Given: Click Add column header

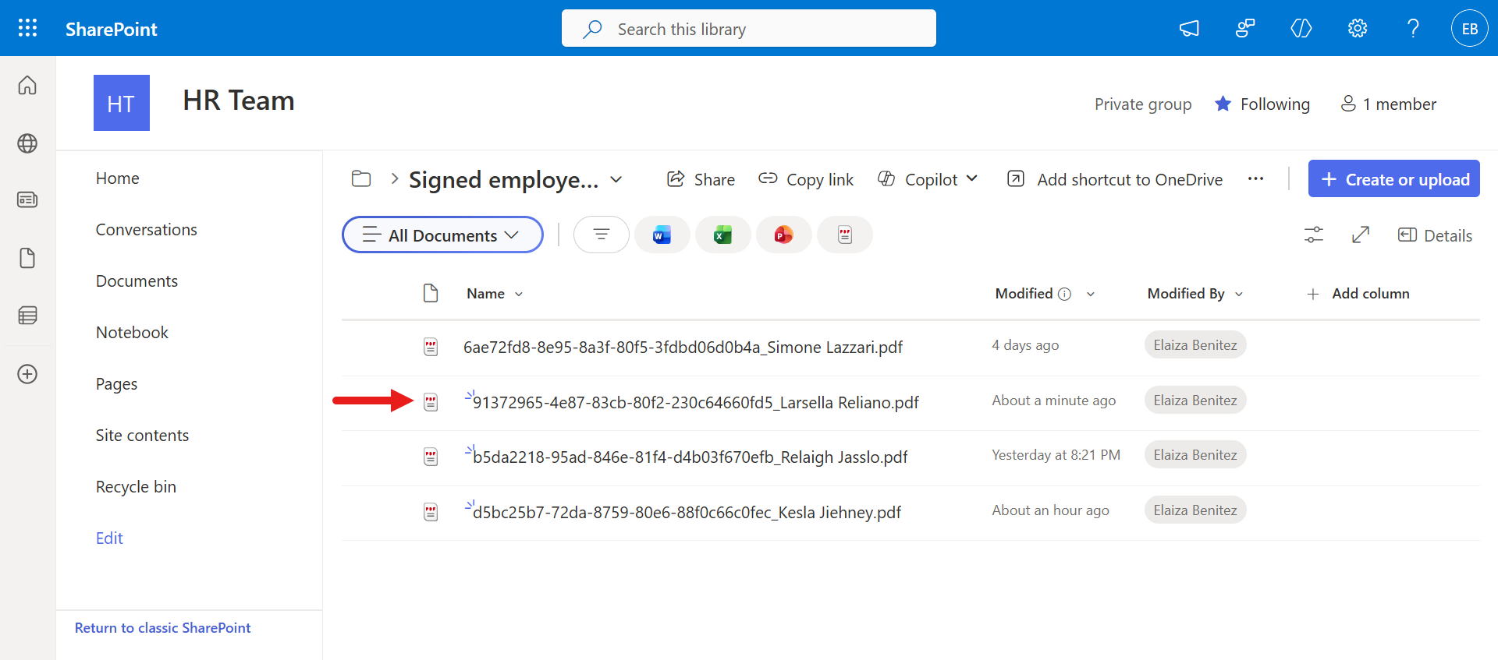Looking at the screenshot, I should click(x=1358, y=294).
